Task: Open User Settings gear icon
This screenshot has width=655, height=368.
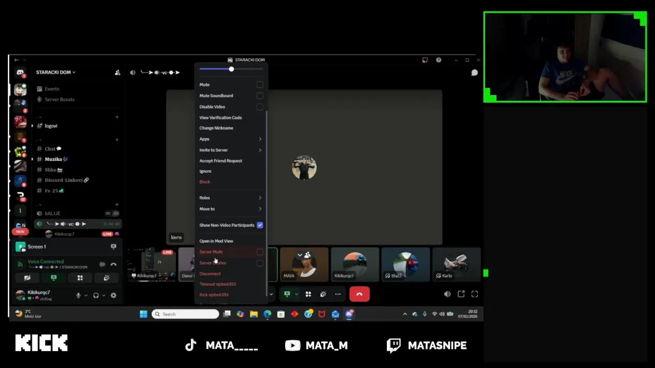Action: point(113,295)
